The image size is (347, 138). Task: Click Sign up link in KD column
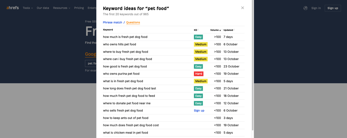[x=199, y=111]
